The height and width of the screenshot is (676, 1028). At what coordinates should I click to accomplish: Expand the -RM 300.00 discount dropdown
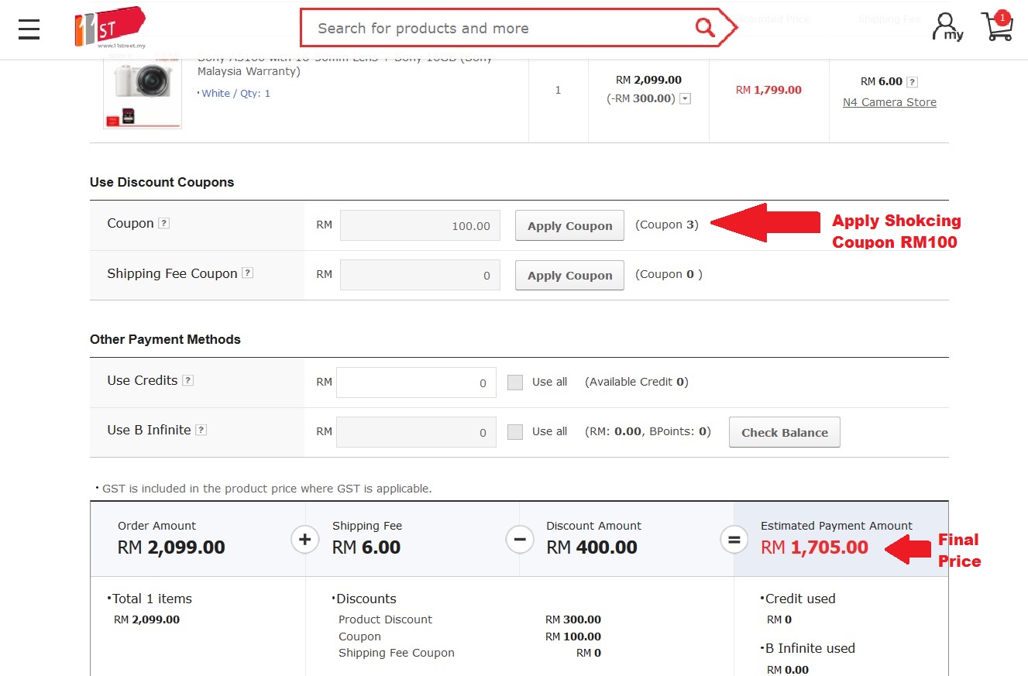click(x=685, y=99)
